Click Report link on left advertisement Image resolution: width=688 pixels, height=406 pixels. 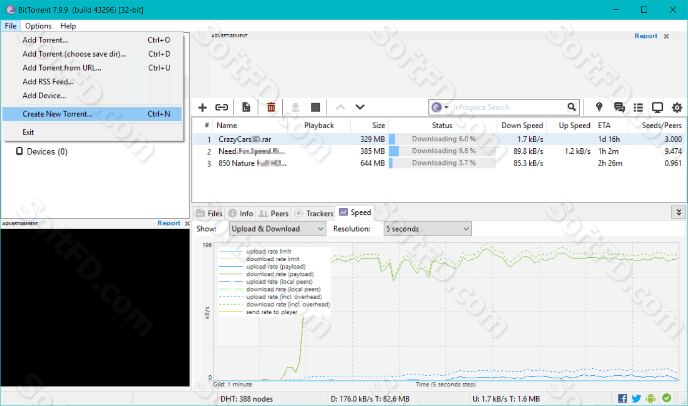[x=169, y=223]
